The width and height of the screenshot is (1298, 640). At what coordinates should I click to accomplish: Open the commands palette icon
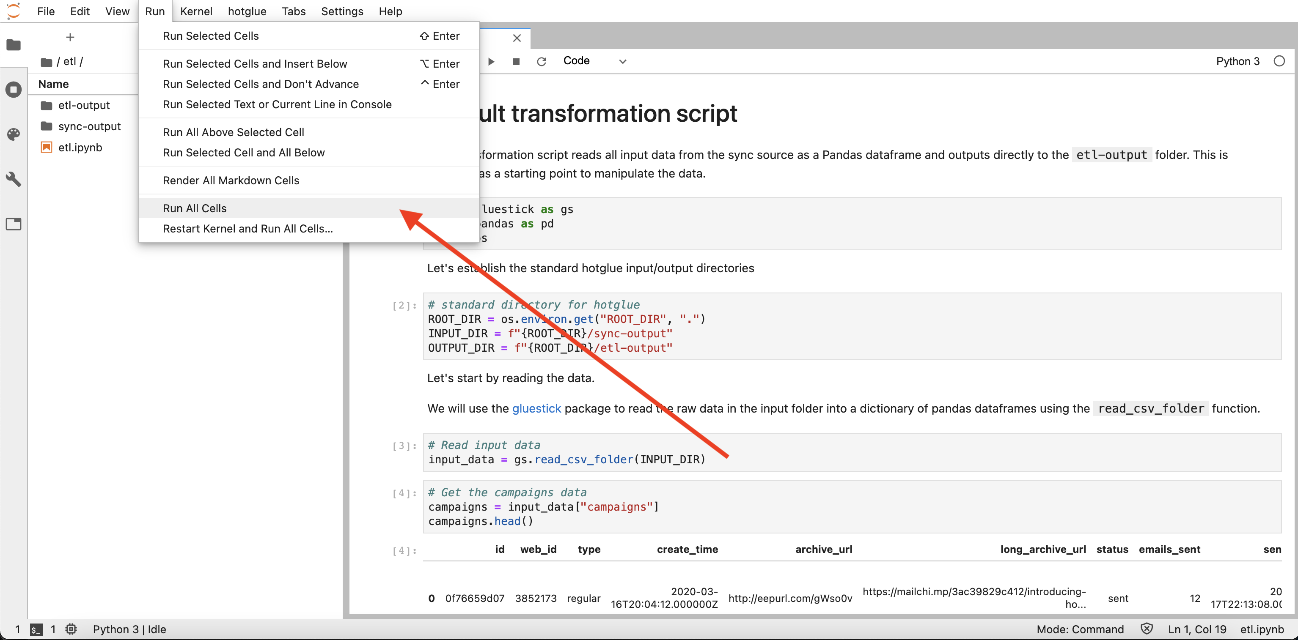pyautogui.click(x=14, y=134)
